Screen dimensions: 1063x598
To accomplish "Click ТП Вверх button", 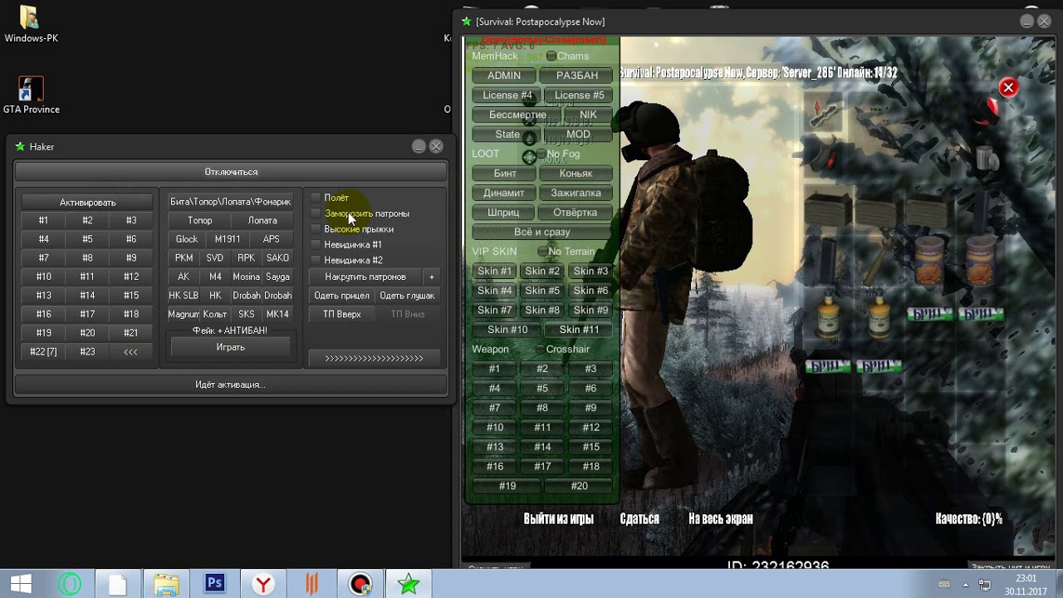I will [341, 314].
